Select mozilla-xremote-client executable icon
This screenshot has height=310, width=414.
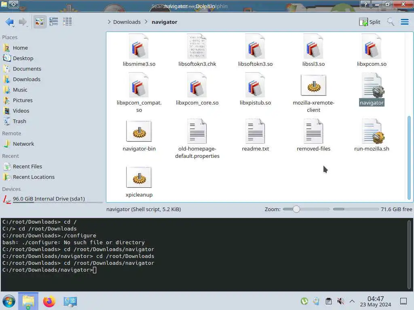point(313,86)
